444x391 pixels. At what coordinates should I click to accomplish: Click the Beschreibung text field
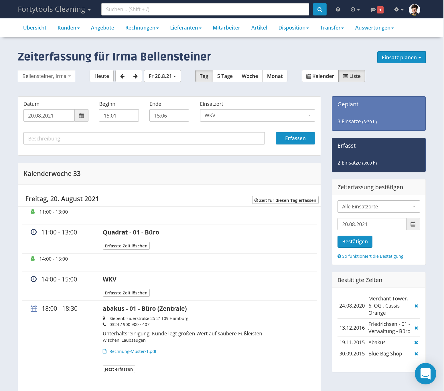click(144, 138)
